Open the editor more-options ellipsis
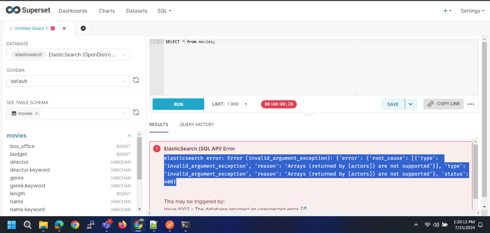Image resolution: width=490 pixels, height=233 pixels. click(x=471, y=104)
